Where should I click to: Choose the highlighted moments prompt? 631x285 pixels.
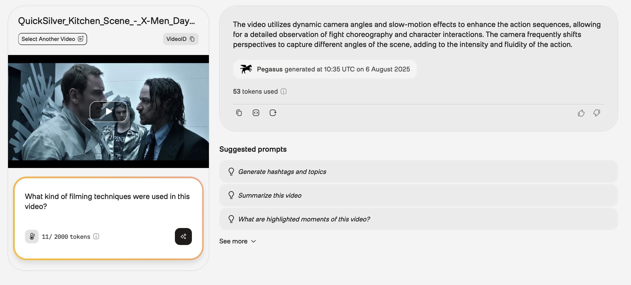[x=304, y=219]
